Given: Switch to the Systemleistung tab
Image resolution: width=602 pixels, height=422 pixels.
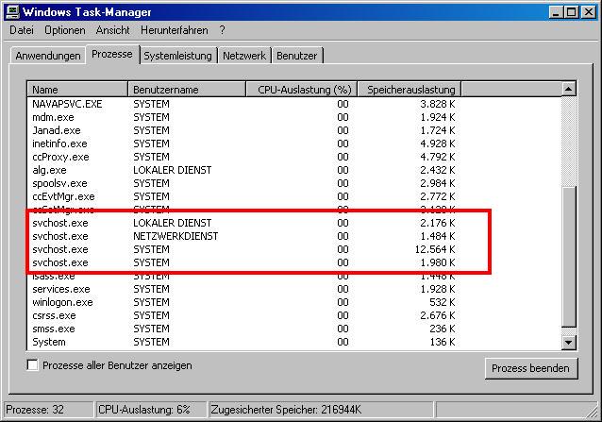Looking at the screenshot, I should 177,56.
